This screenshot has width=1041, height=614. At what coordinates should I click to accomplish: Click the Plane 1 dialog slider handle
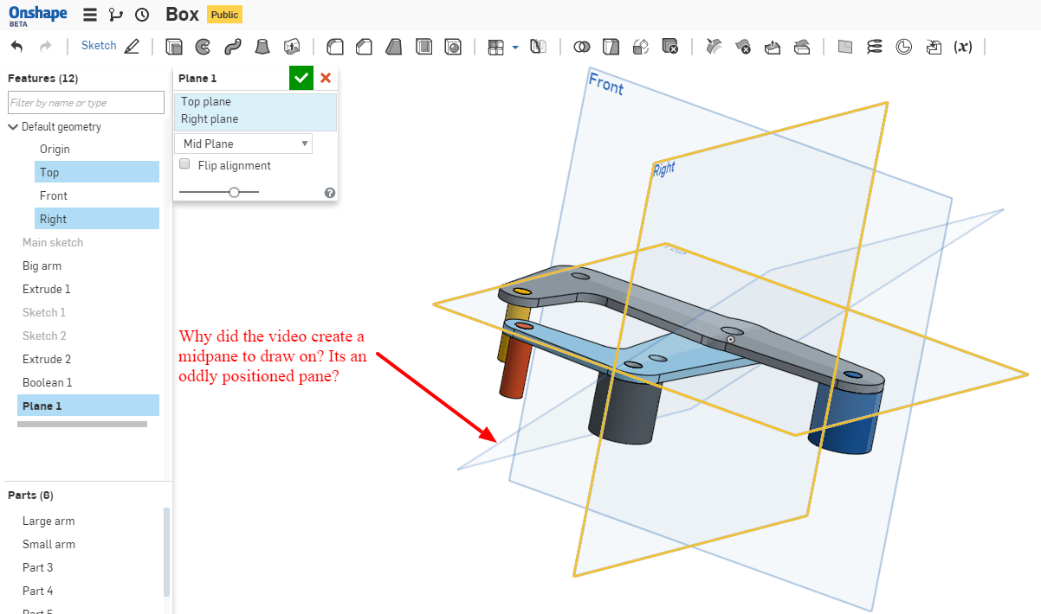[x=234, y=192]
